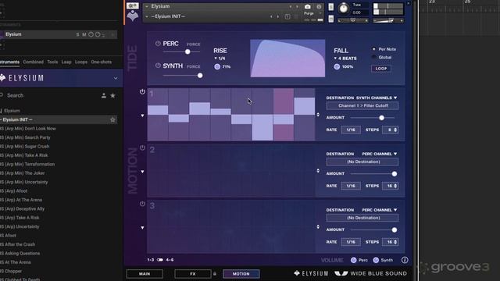Click the Elysium logo in footer

pyautogui.click(x=311, y=273)
